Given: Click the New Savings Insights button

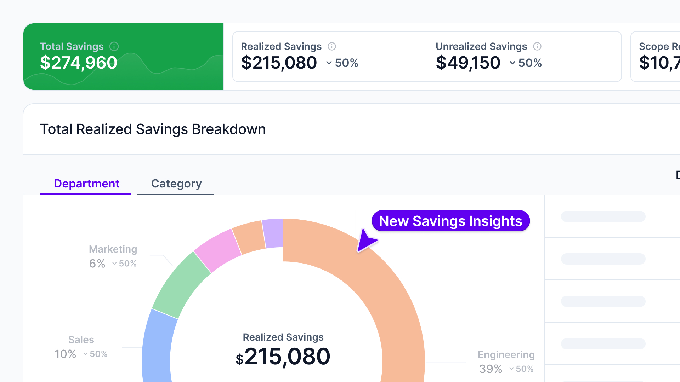Looking at the screenshot, I should coord(450,221).
